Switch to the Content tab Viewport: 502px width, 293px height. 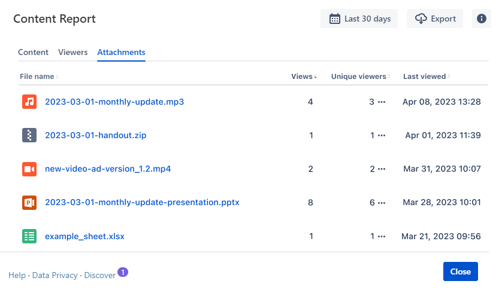(33, 52)
